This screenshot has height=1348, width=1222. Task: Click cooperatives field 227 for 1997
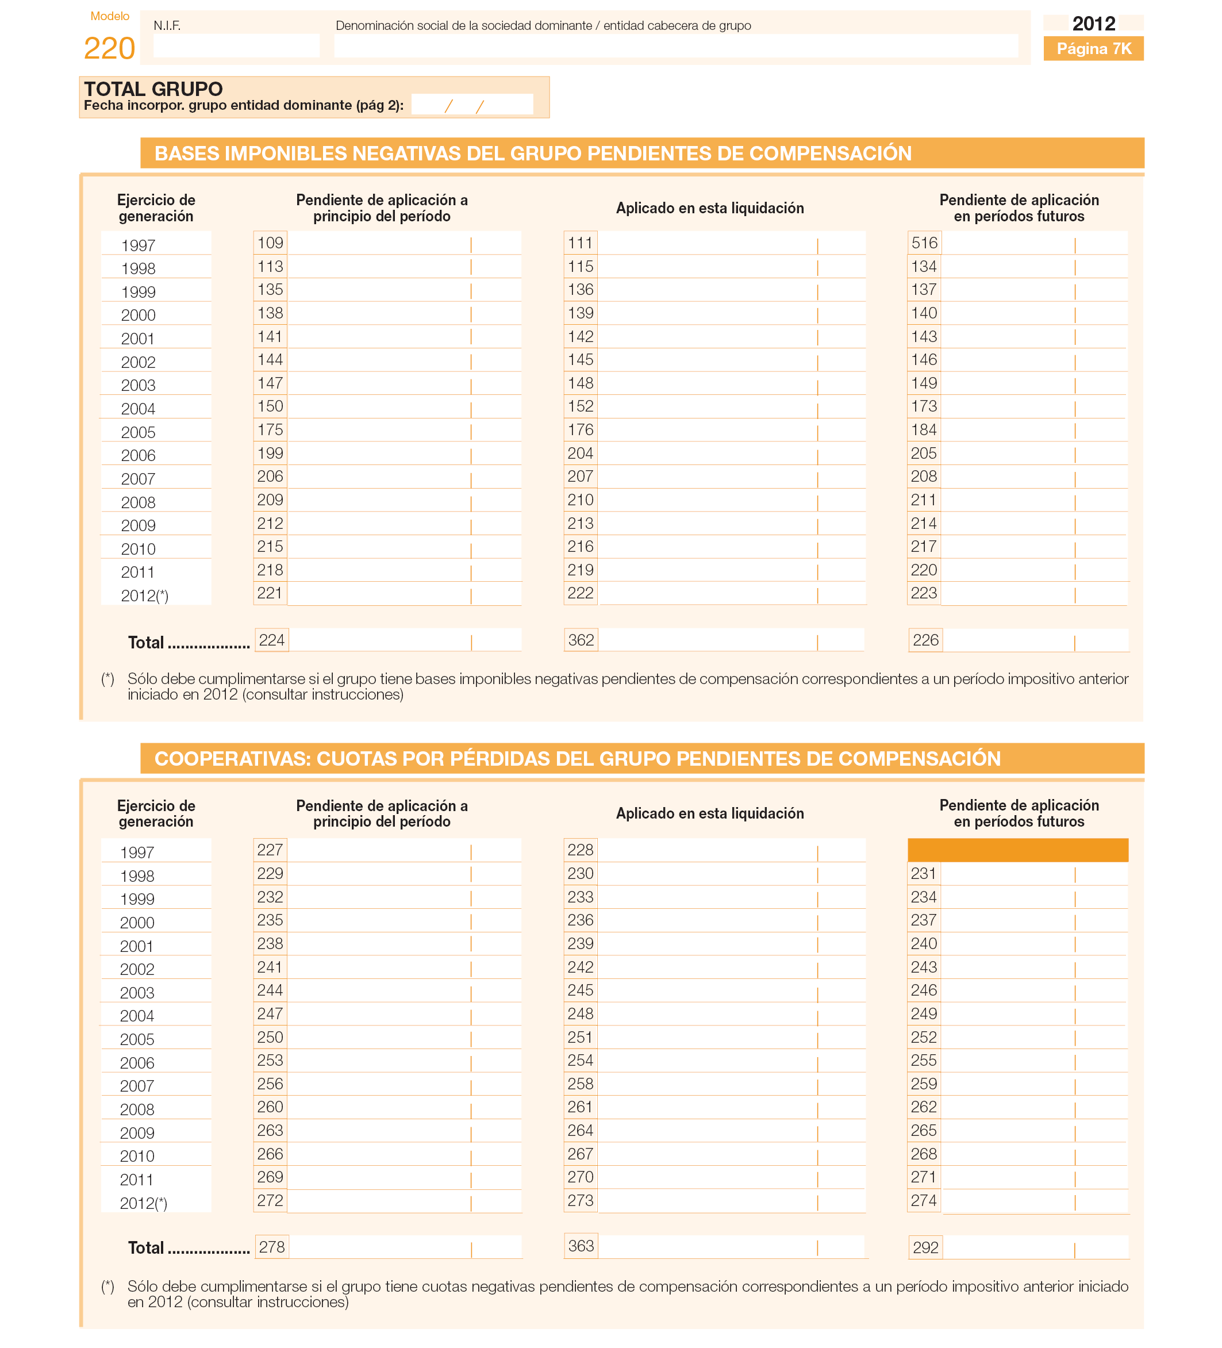pos(404,851)
